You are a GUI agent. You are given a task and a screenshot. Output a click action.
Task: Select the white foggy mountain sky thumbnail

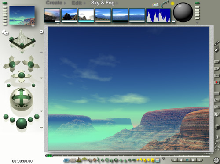point(86,15)
